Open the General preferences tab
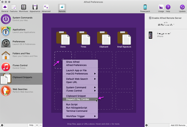The width and height of the screenshot is (187, 127). (5, 8)
